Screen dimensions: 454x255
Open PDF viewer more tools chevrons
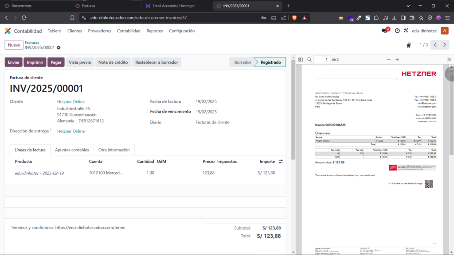(449, 60)
